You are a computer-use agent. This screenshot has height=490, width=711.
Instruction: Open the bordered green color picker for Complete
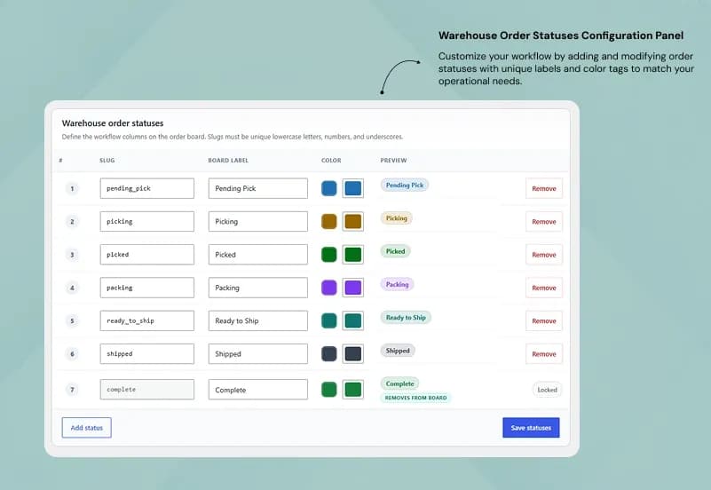(352, 390)
